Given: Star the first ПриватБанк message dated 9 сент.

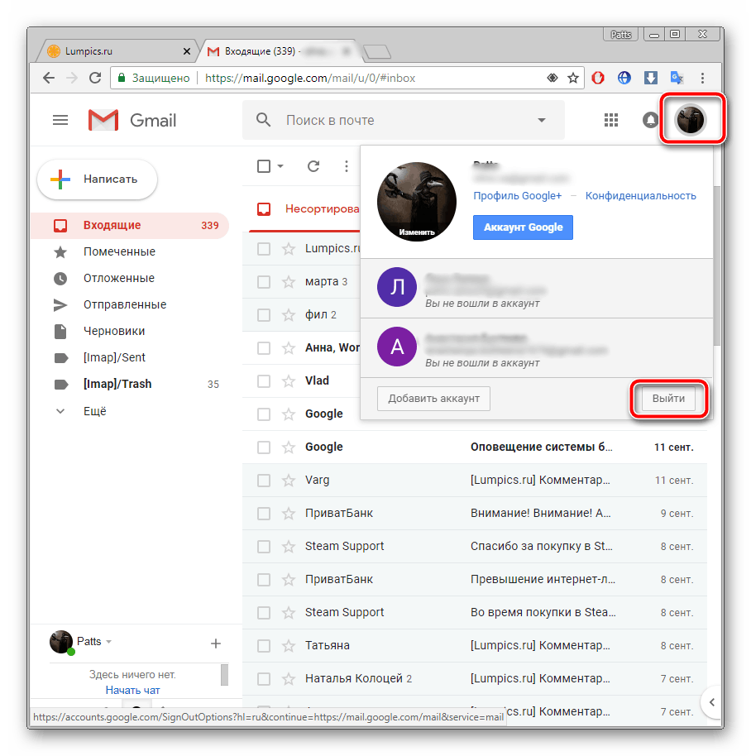Looking at the screenshot, I should click(x=289, y=514).
